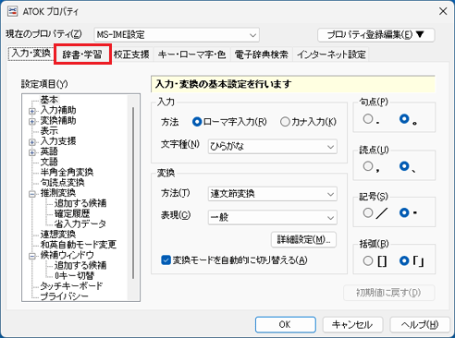The width and height of the screenshot is (455, 338).
Task: Open the 方法 連文節変換 dropdown
Action: [273, 194]
